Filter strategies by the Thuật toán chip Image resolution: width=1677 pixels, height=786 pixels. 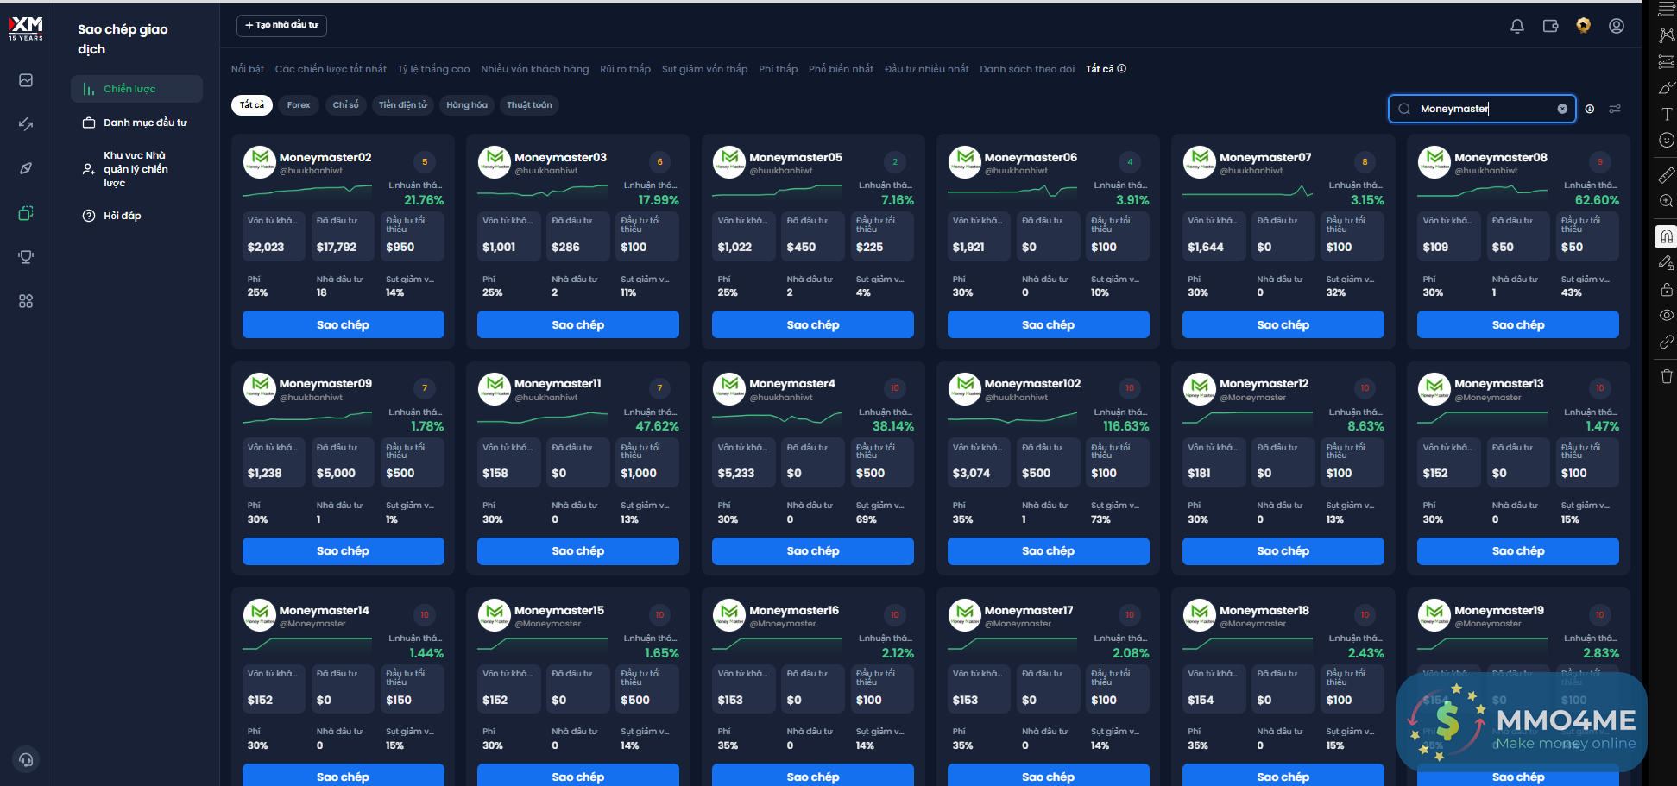point(529,105)
